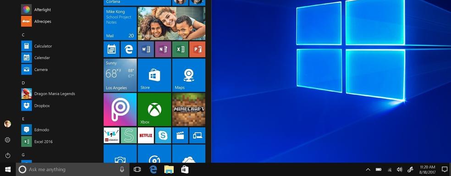
Task: Open the PowerPoint tile
Action: coord(197,49)
